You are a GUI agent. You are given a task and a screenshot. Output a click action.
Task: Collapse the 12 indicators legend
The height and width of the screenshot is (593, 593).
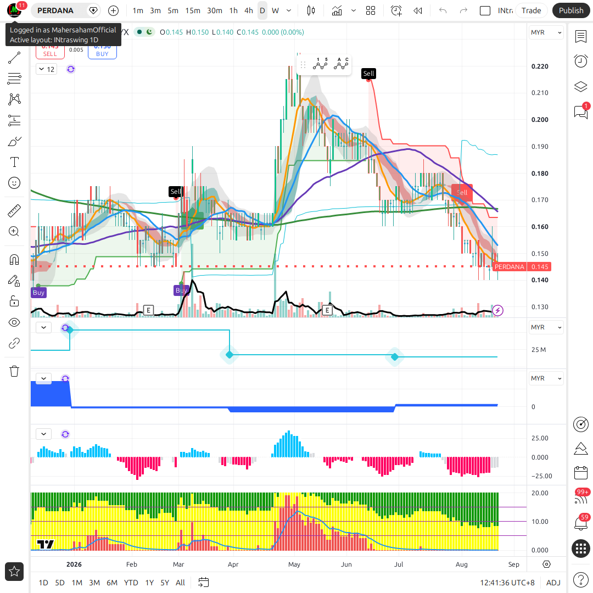pyautogui.click(x=47, y=69)
